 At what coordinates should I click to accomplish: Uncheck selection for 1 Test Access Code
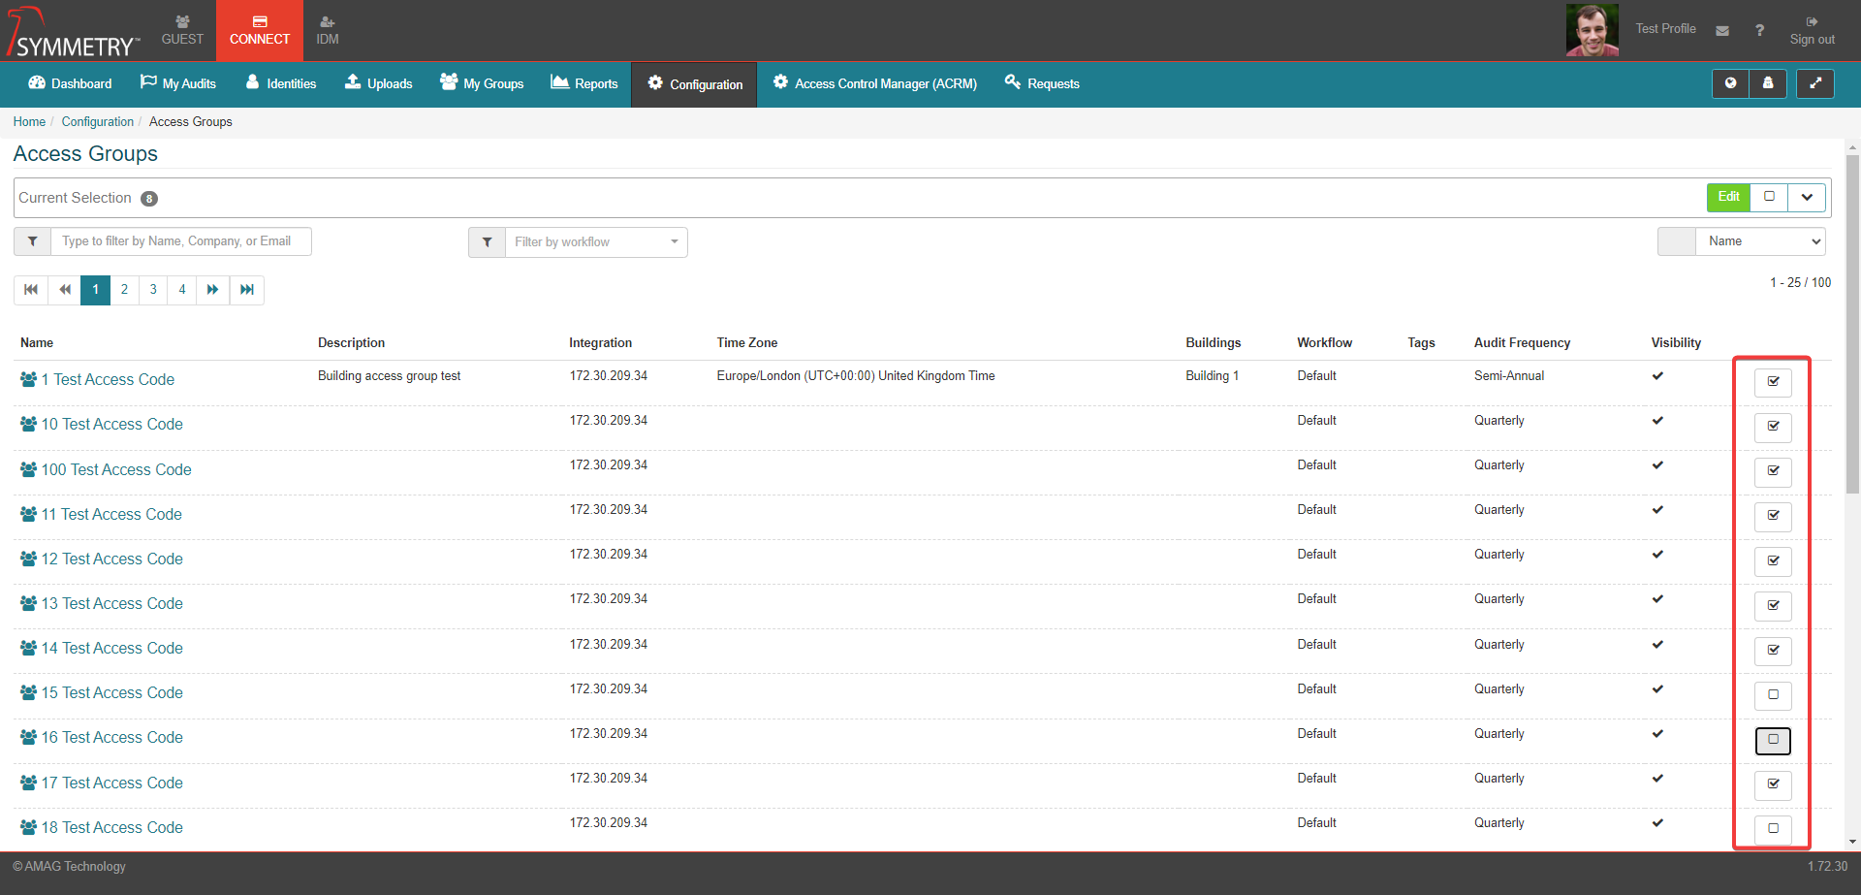1773,382
